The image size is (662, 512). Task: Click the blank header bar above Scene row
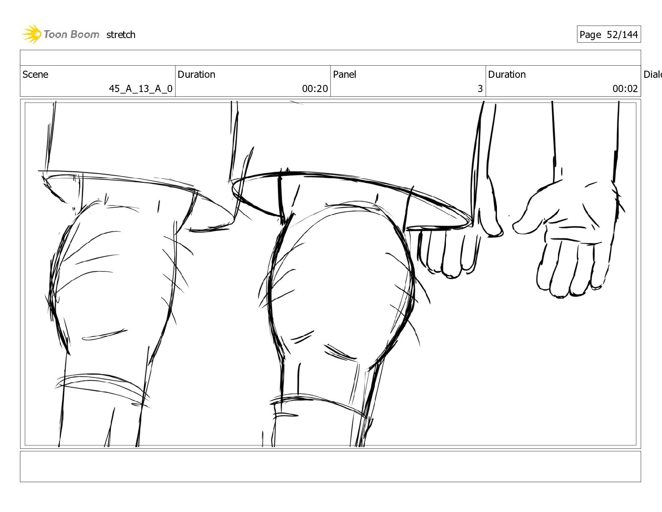[x=330, y=58]
